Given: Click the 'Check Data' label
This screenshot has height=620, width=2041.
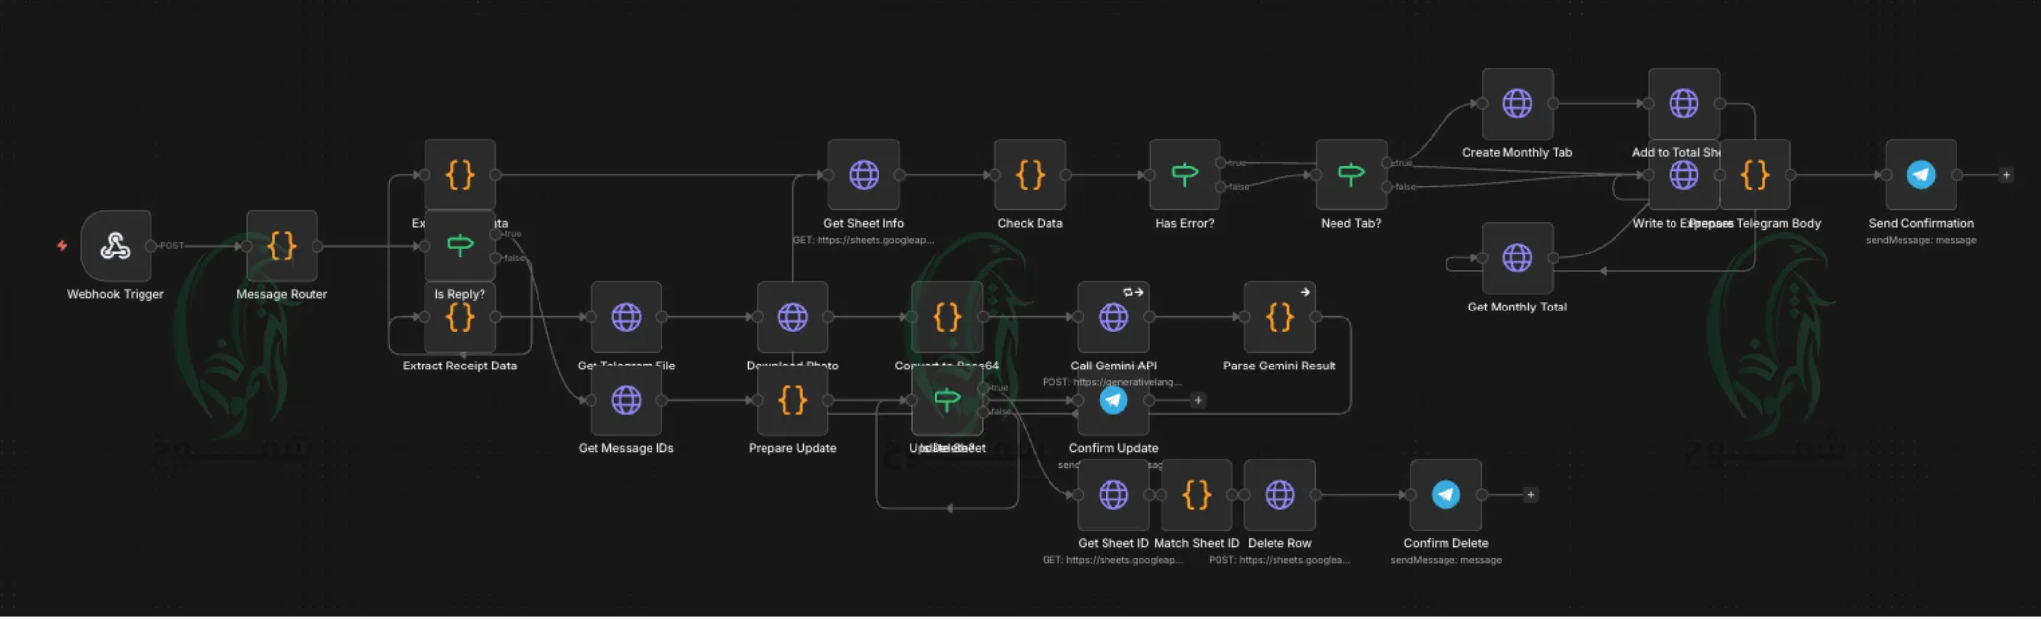Looking at the screenshot, I should pos(1030,223).
